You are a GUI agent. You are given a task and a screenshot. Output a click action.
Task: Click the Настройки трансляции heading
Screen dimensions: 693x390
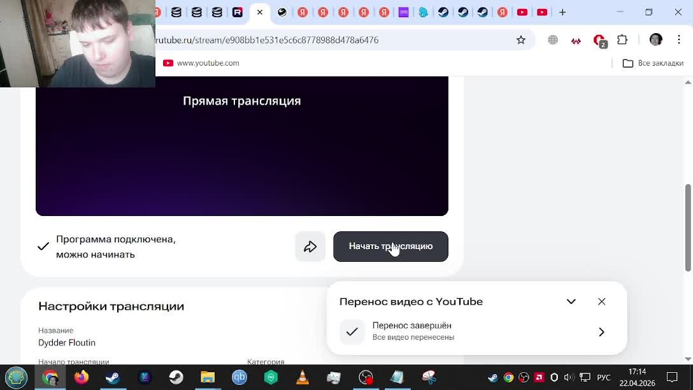click(111, 306)
